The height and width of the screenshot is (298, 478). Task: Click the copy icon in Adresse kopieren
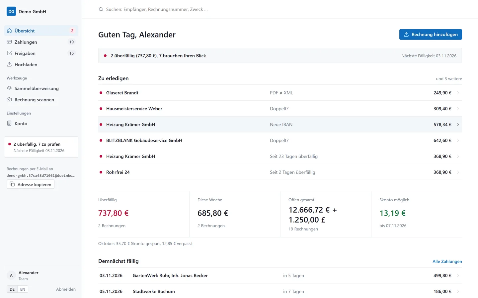(12, 184)
